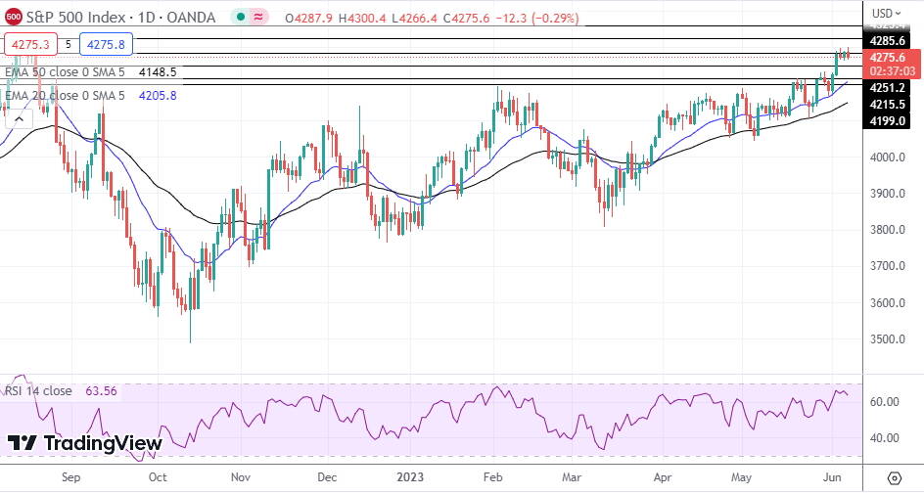924x495 pixels.
Task: Select the EMA 50 close indicator legend
Action: [65, 71]
